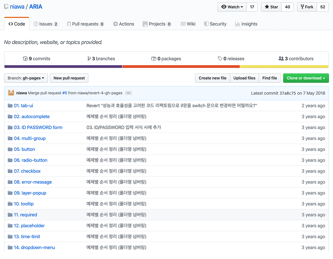Open the 03. ID PASSWORD form folder
The image size is (333, 259).
coord(38,127)
